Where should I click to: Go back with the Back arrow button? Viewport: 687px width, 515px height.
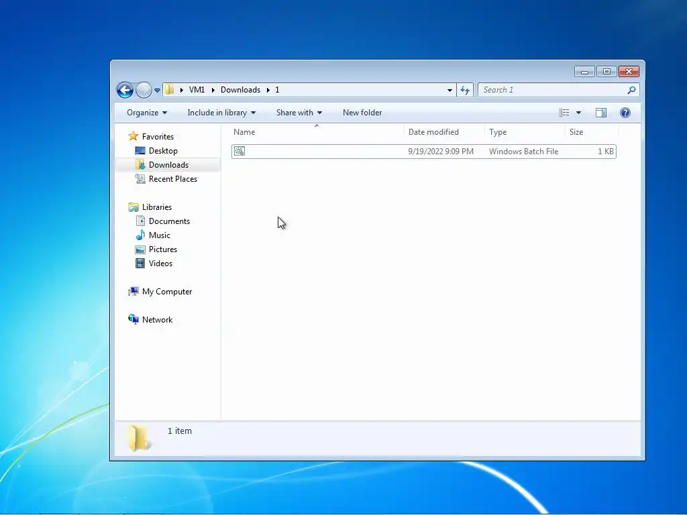click(x=125, y=91)
